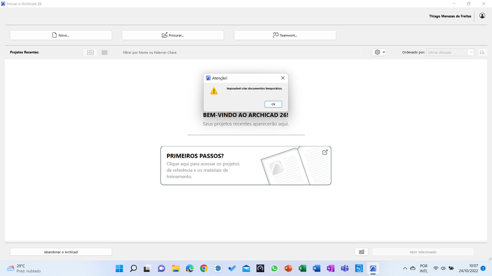
Task: Launch Microsoft Edge from taskbar
Action: coord(190,269)
